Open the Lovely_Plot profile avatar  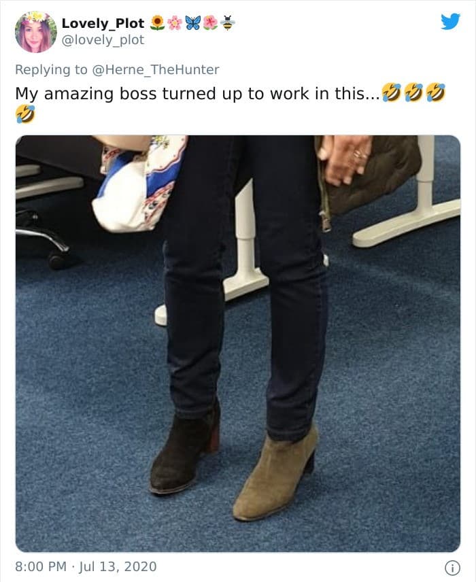(35, 32)
